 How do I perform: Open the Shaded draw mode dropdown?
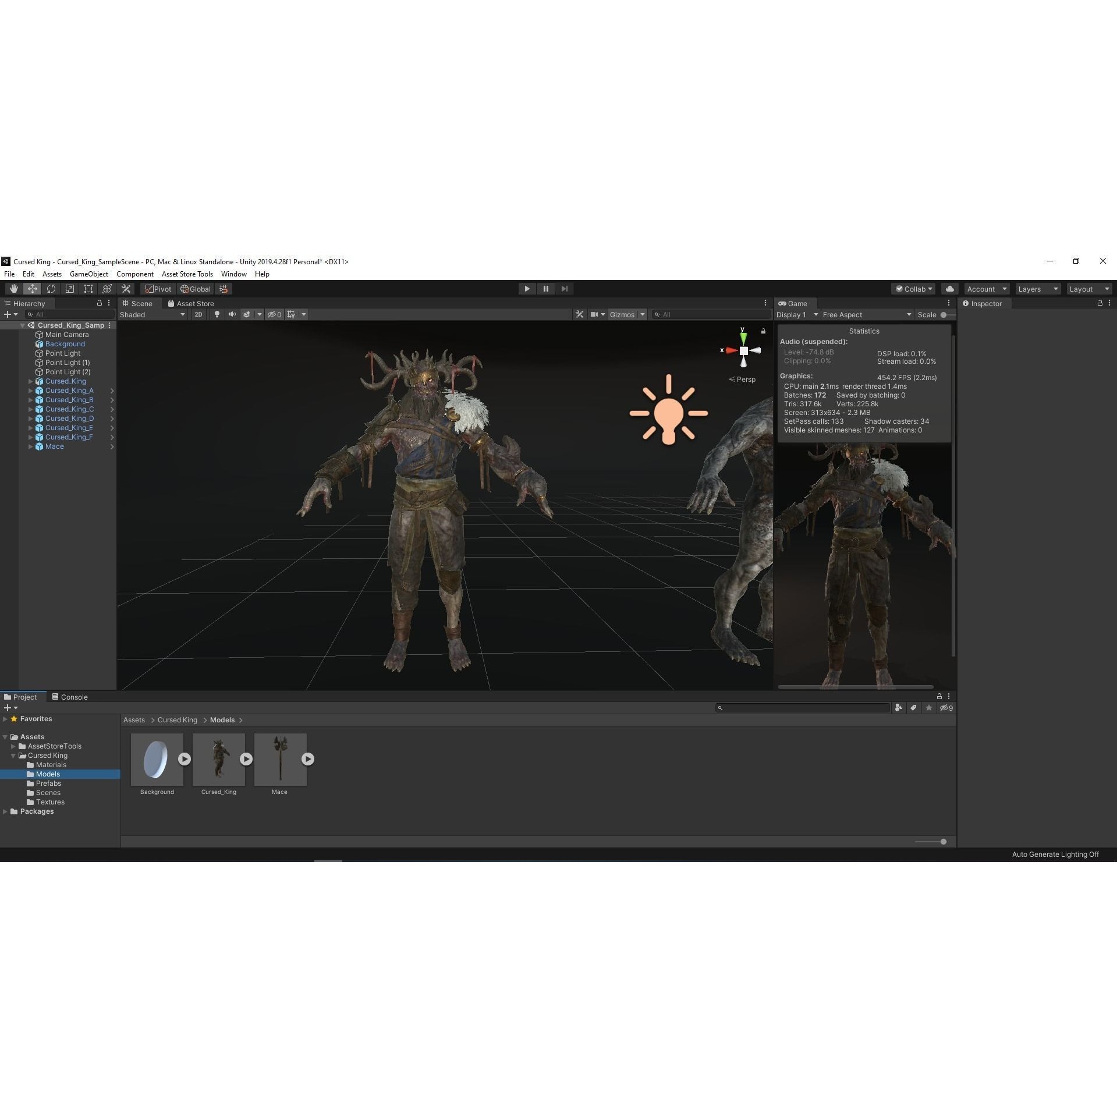(x=153, y=314)
